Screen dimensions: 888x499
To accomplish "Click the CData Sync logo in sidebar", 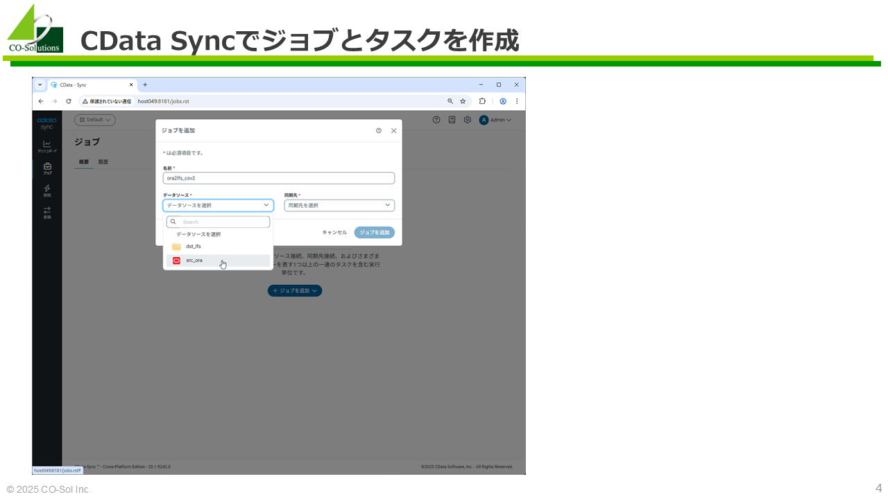I will 46,123.
